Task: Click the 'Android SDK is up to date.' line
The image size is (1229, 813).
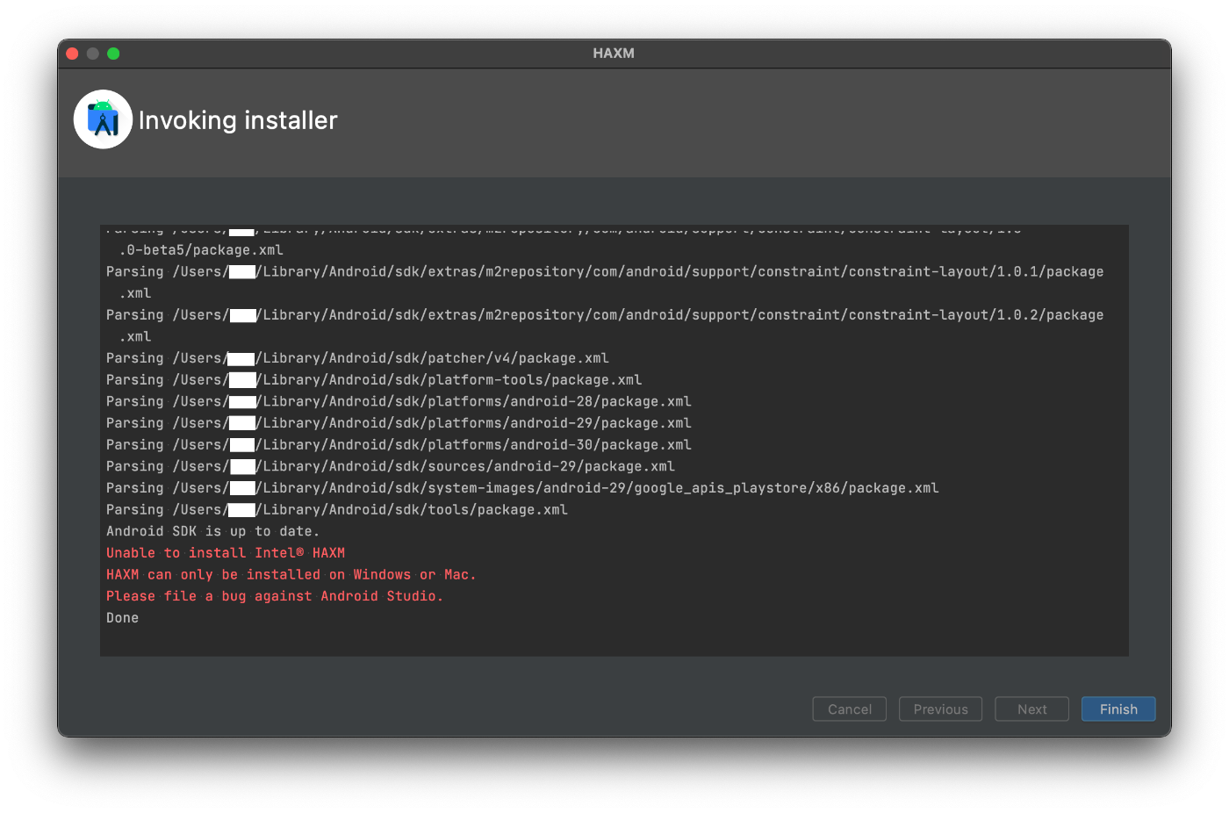Action: [x=212, y=531]
